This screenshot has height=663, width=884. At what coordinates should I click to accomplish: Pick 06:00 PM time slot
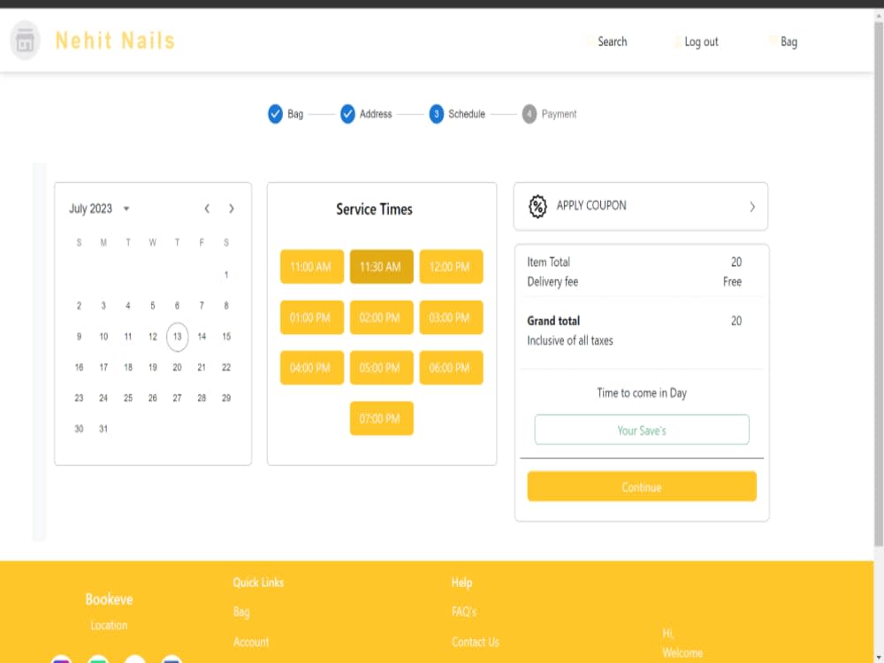click(x=451, y=368)
